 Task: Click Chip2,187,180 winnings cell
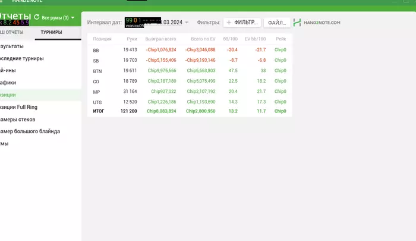coord(162,81)
